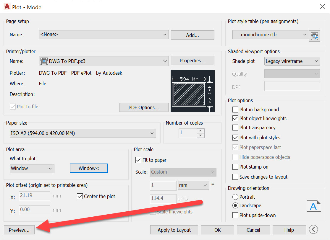Open the plot style table editor icon
Image resolution: width=330 pixels, height=240 pixels.
tap(314, 36)
